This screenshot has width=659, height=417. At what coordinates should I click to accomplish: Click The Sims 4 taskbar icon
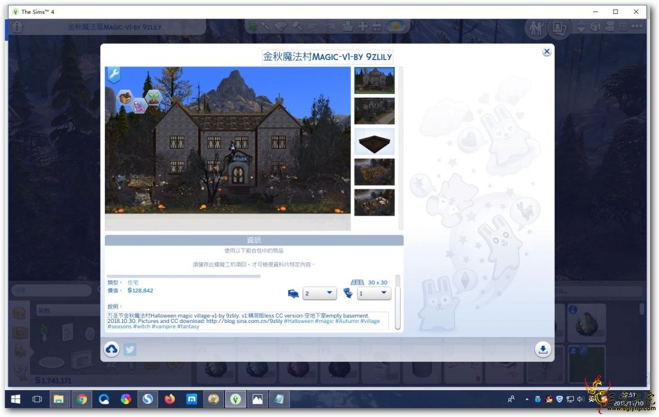pyautogui.click(x=236, y=399)
